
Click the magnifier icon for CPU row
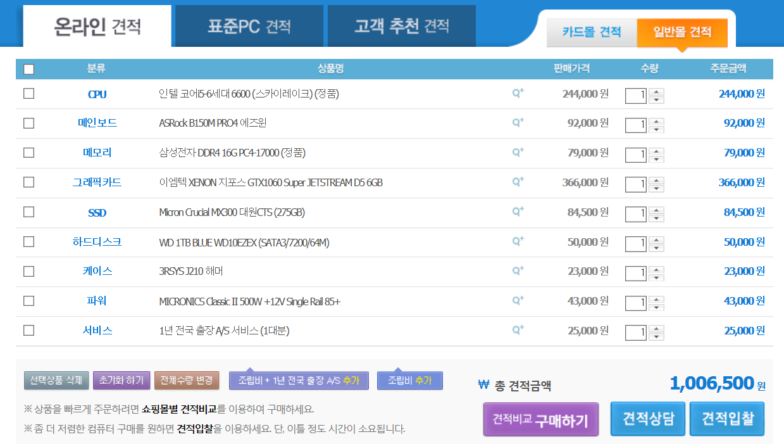coord(518,93)
